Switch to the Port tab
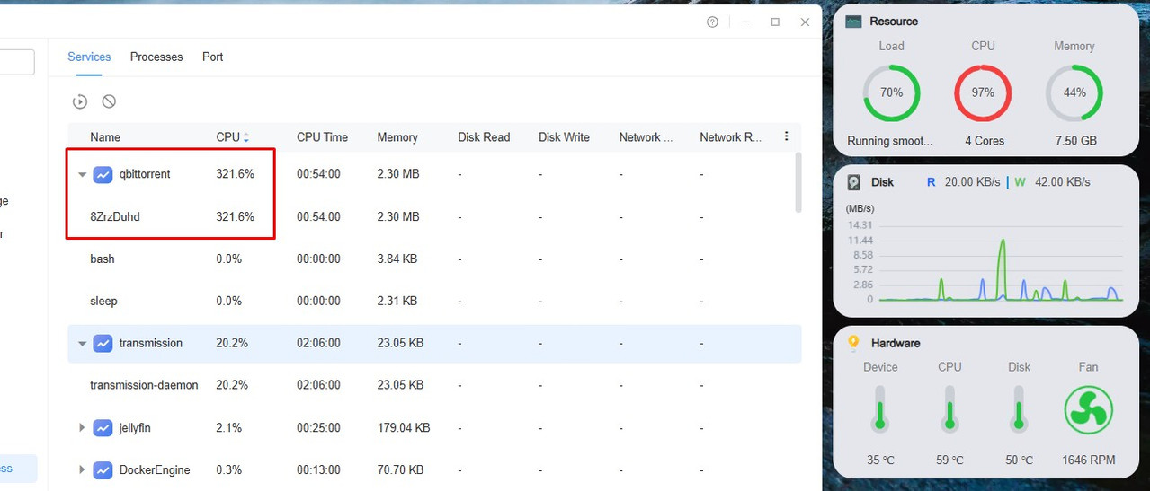The image size is (1150, 491). coord(212,57)
